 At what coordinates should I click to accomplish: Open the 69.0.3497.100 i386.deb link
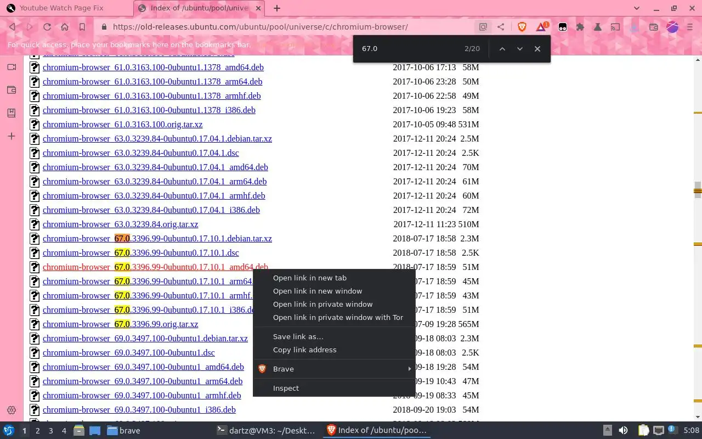tap(139, 410)
